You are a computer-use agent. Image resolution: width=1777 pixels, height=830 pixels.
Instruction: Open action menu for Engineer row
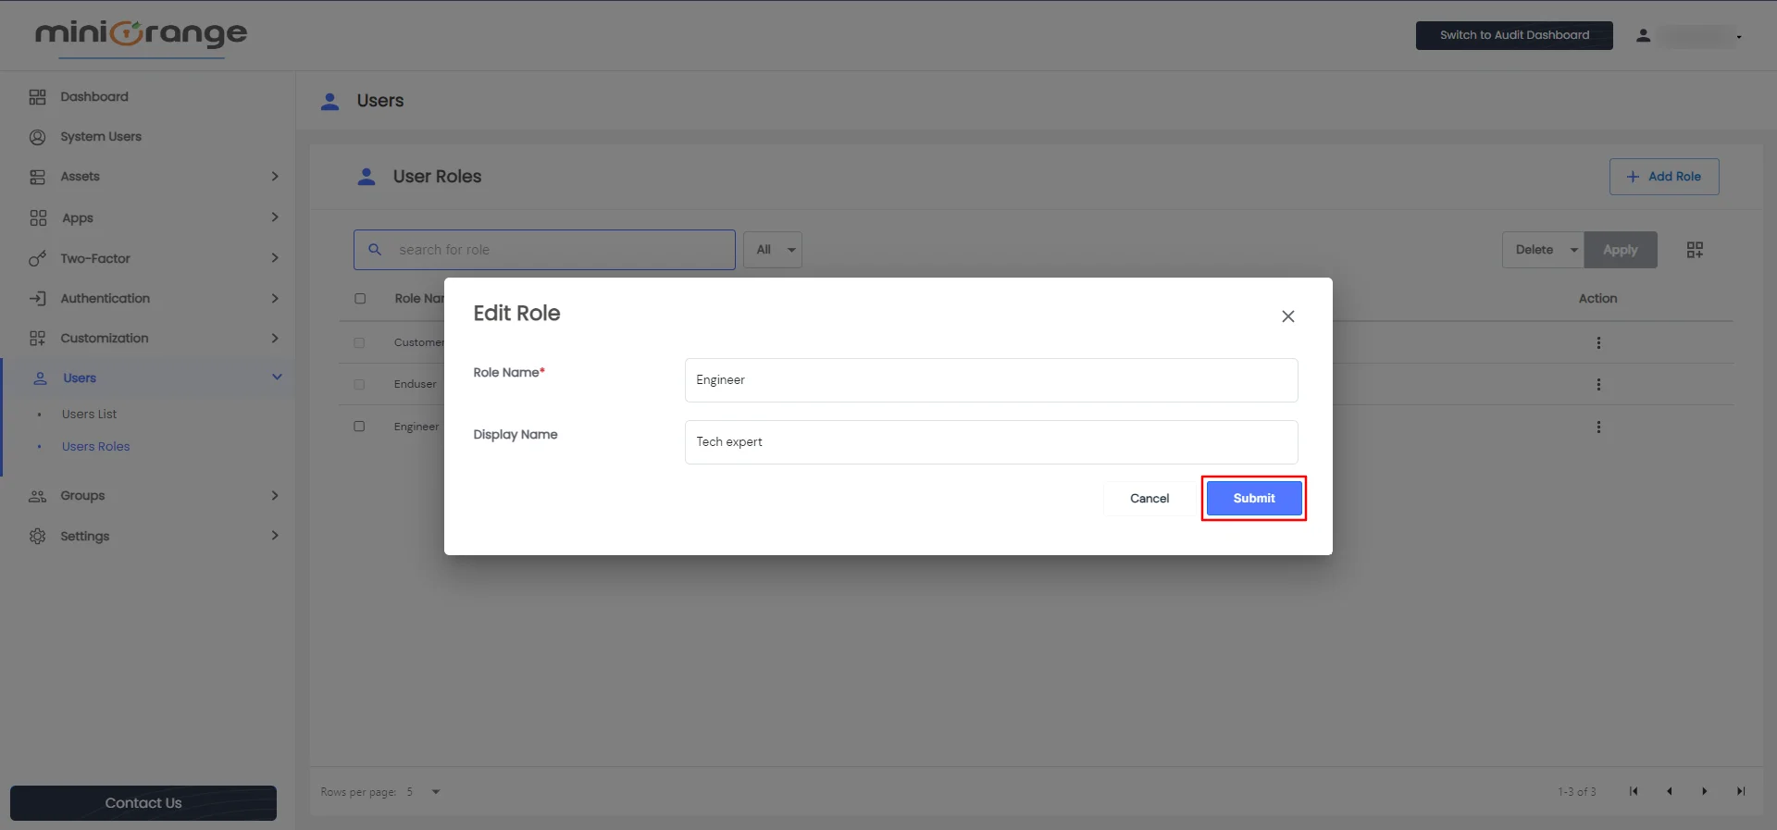pyautogui.click(x=1598, y=427)
